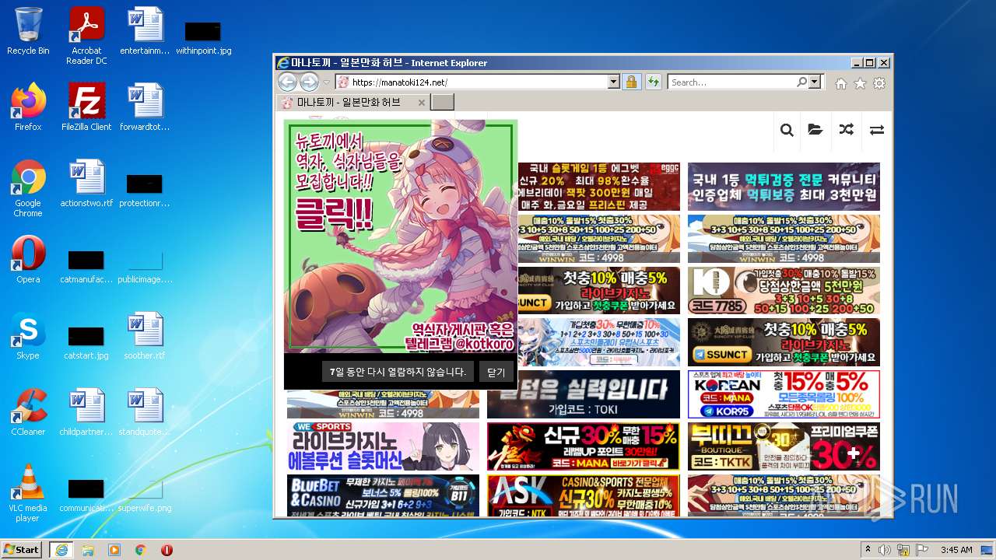Viewport: 996px width, 560px height.
Task: Open the Favorites star
Action: pos(860,83)
